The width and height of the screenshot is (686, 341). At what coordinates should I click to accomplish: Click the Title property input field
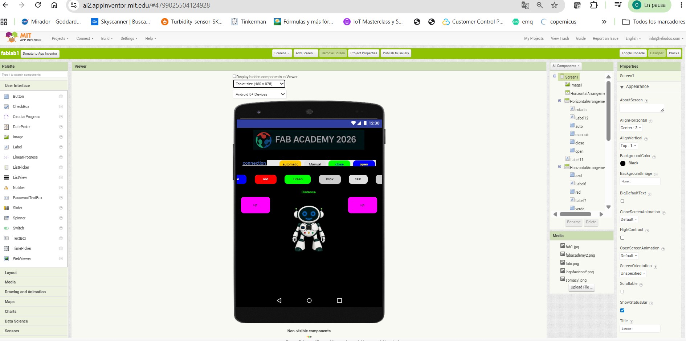640,329
